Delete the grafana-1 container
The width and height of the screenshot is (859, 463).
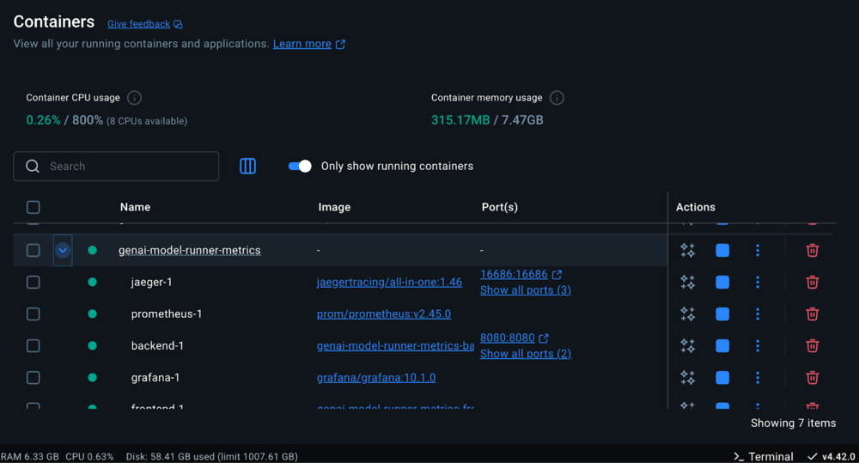(x=812, y=378)
